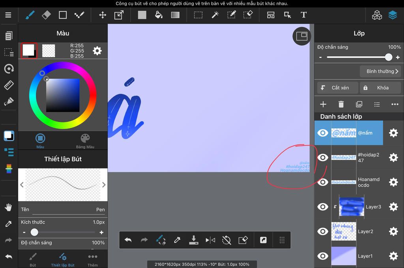
Task: Open settings gear for #hoidap247 layer
Action: pos(393,157)
